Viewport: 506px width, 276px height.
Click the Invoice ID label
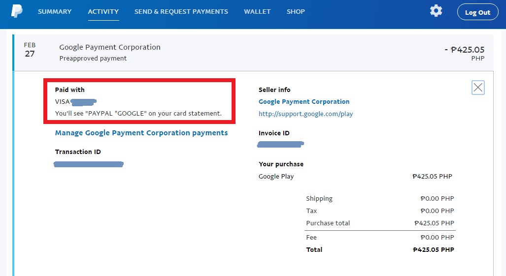tap(274, 133)
